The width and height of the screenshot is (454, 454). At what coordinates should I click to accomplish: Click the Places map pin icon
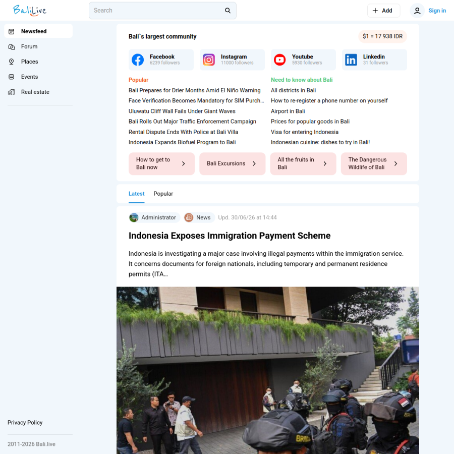tap(11, 62)
